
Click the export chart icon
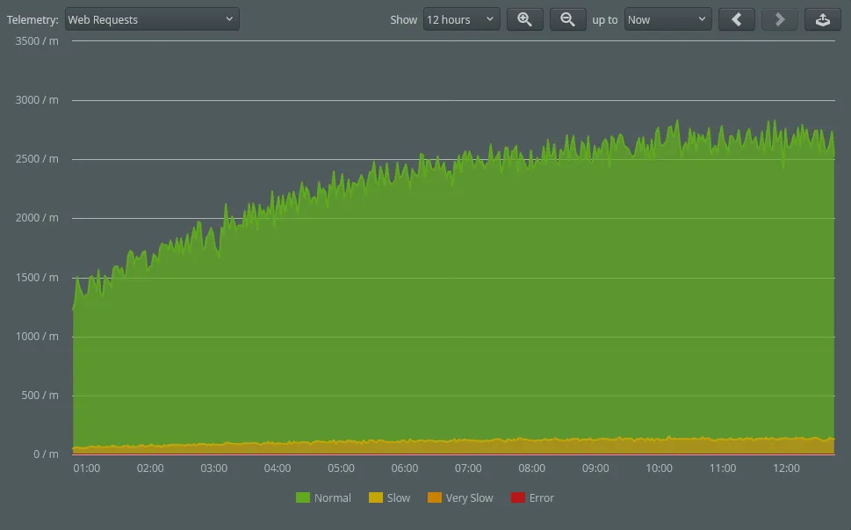point(823,19)
